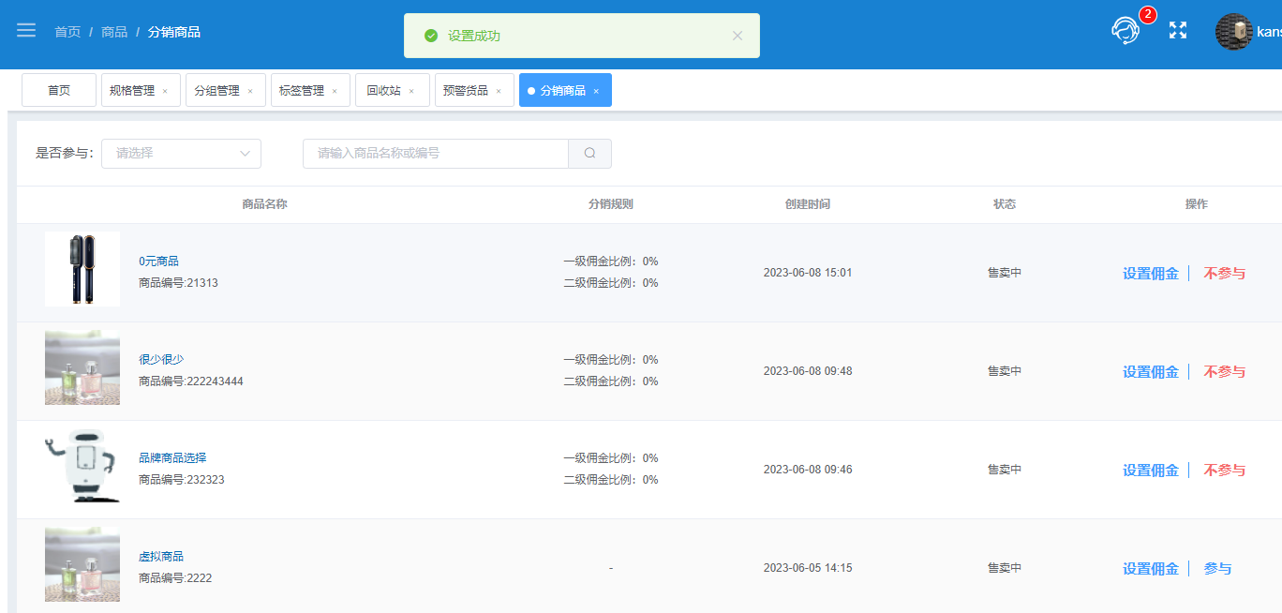
Task: Expand the 是否参与 dropdown
Action: click(x=181, y=154)
